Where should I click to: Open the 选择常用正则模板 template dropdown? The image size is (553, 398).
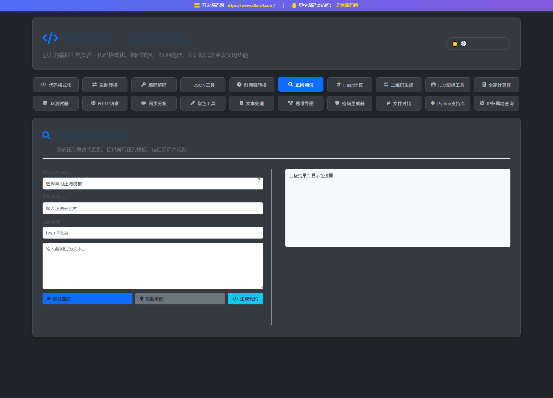tap(153, 183)
